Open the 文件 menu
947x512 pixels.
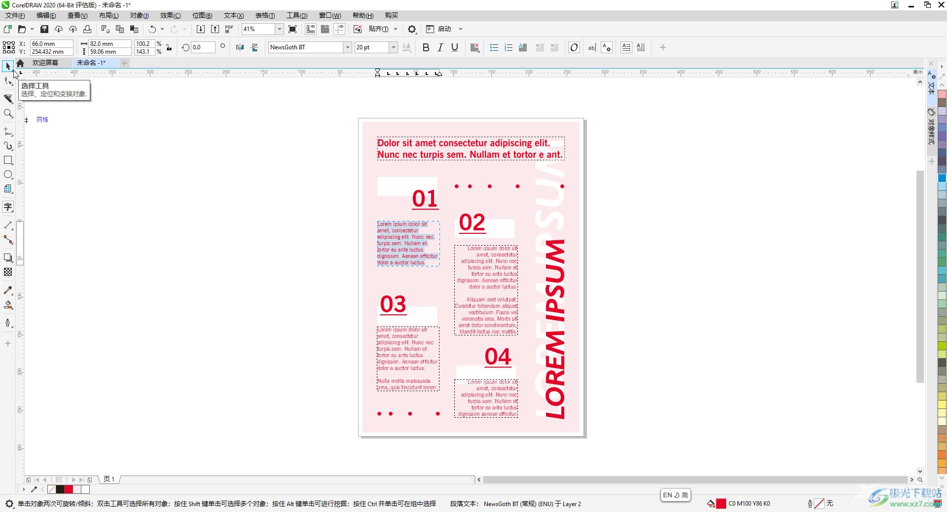(x=15, y=15)
